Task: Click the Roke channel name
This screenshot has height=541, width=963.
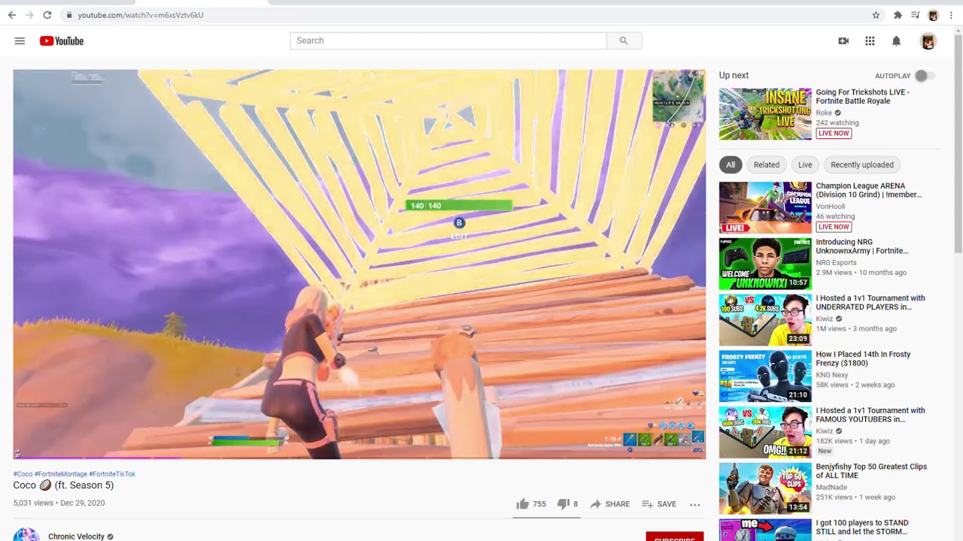Action: point(824,113)
